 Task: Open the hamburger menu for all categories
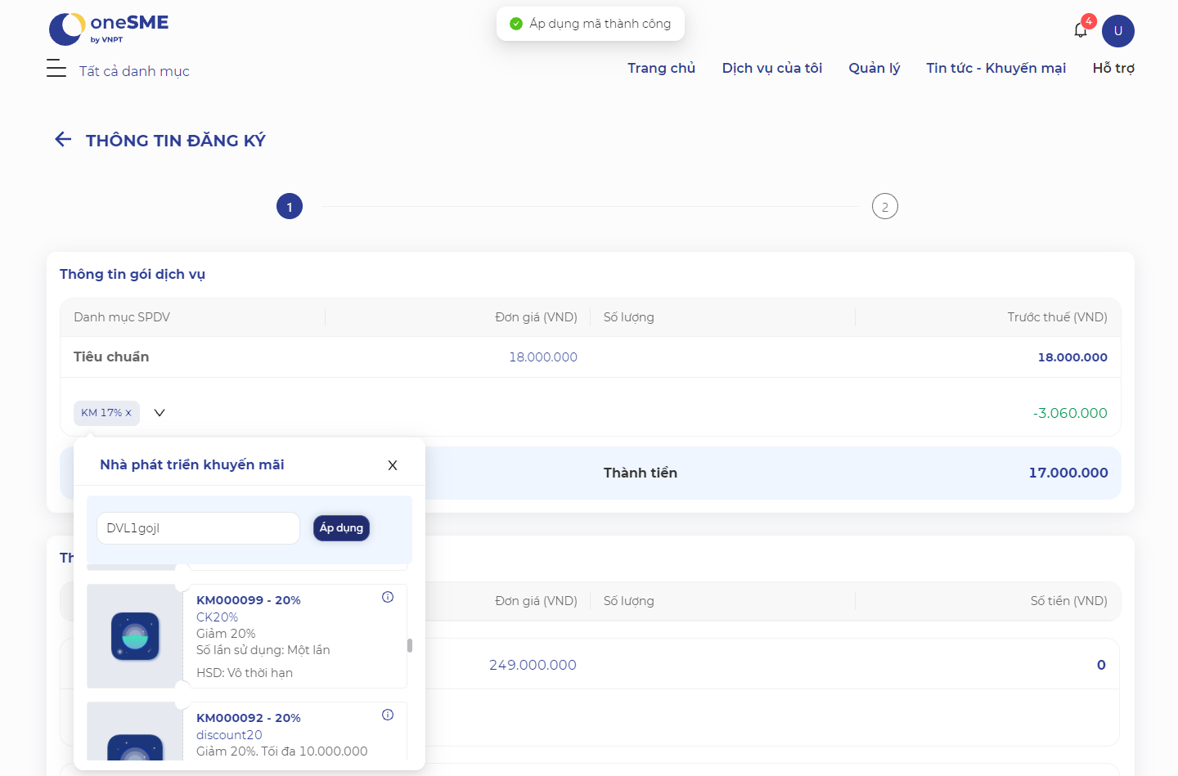click(56, 68)
